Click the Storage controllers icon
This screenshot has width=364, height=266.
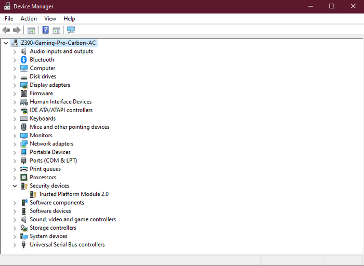click(x=24, y=228)
